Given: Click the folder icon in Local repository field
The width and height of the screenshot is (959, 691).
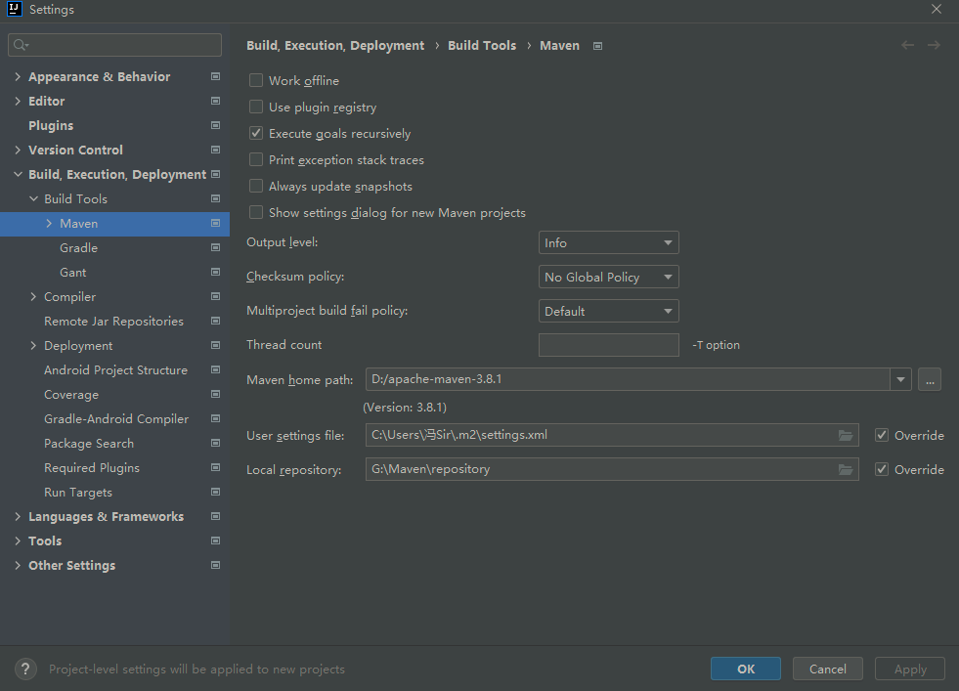Looking at the screenshot, I should tap(846, 470).
